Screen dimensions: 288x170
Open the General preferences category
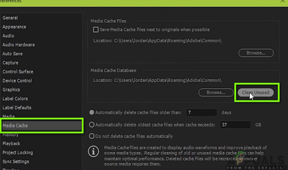10,18
